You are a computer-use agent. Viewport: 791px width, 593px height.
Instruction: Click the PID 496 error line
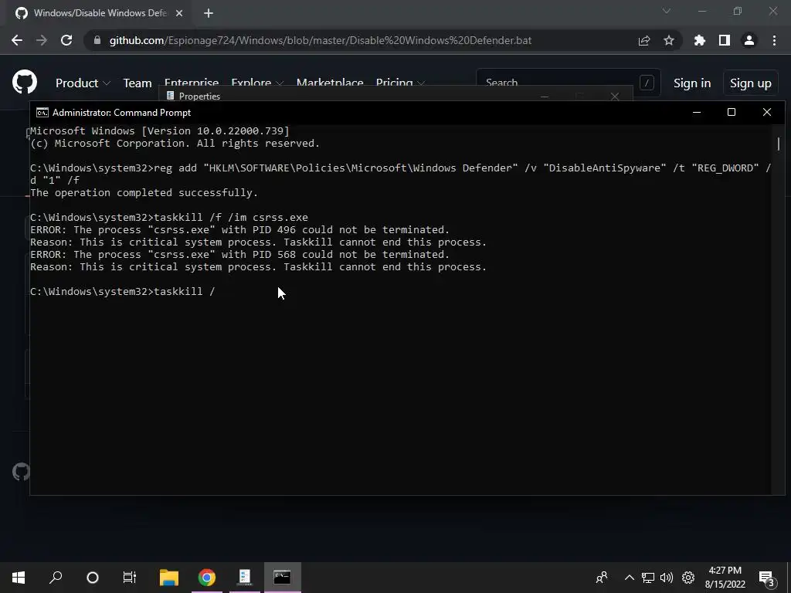239,229
